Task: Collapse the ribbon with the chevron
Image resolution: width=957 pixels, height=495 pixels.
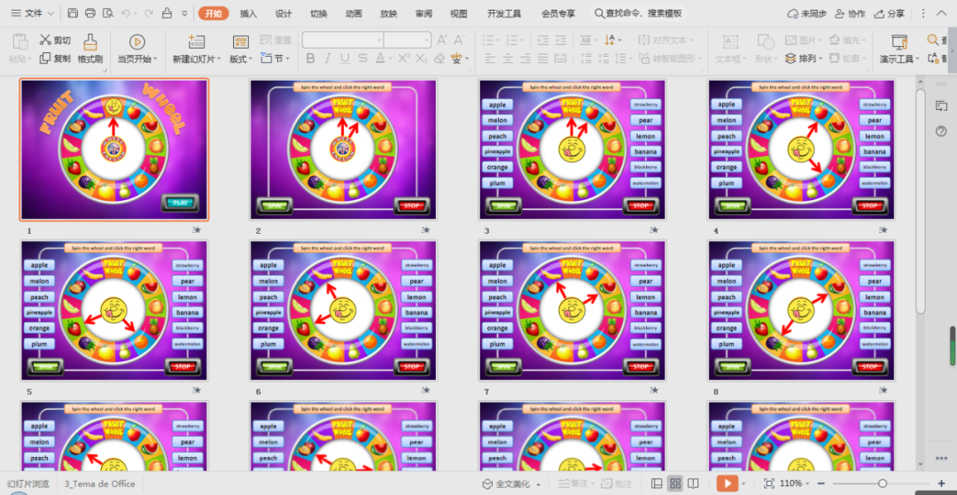Action: tap(942, 13)
